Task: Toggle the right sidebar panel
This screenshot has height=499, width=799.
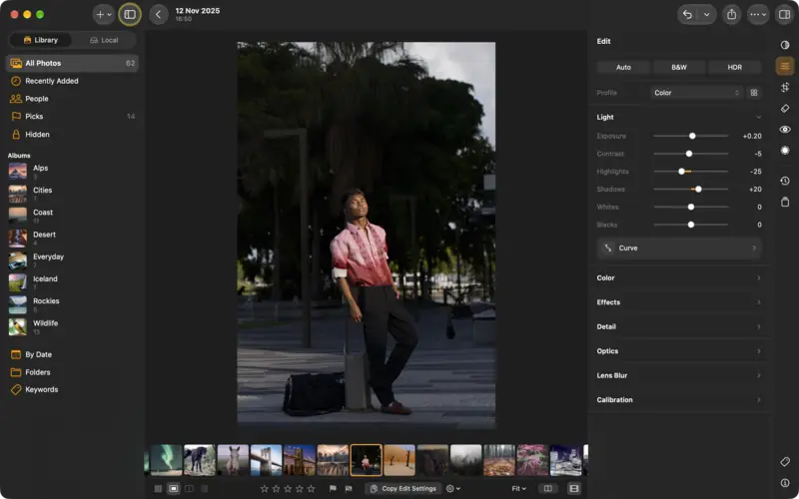Action: [784, 14]
